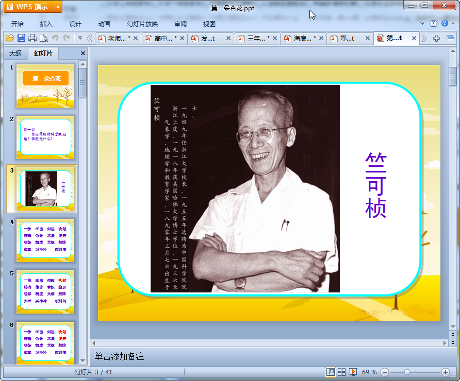Select slide 1 thumbnail 第一朵杏花
The width and height of the screenshot is (460, 381).
pyautogui.click(x=45, y=86)
